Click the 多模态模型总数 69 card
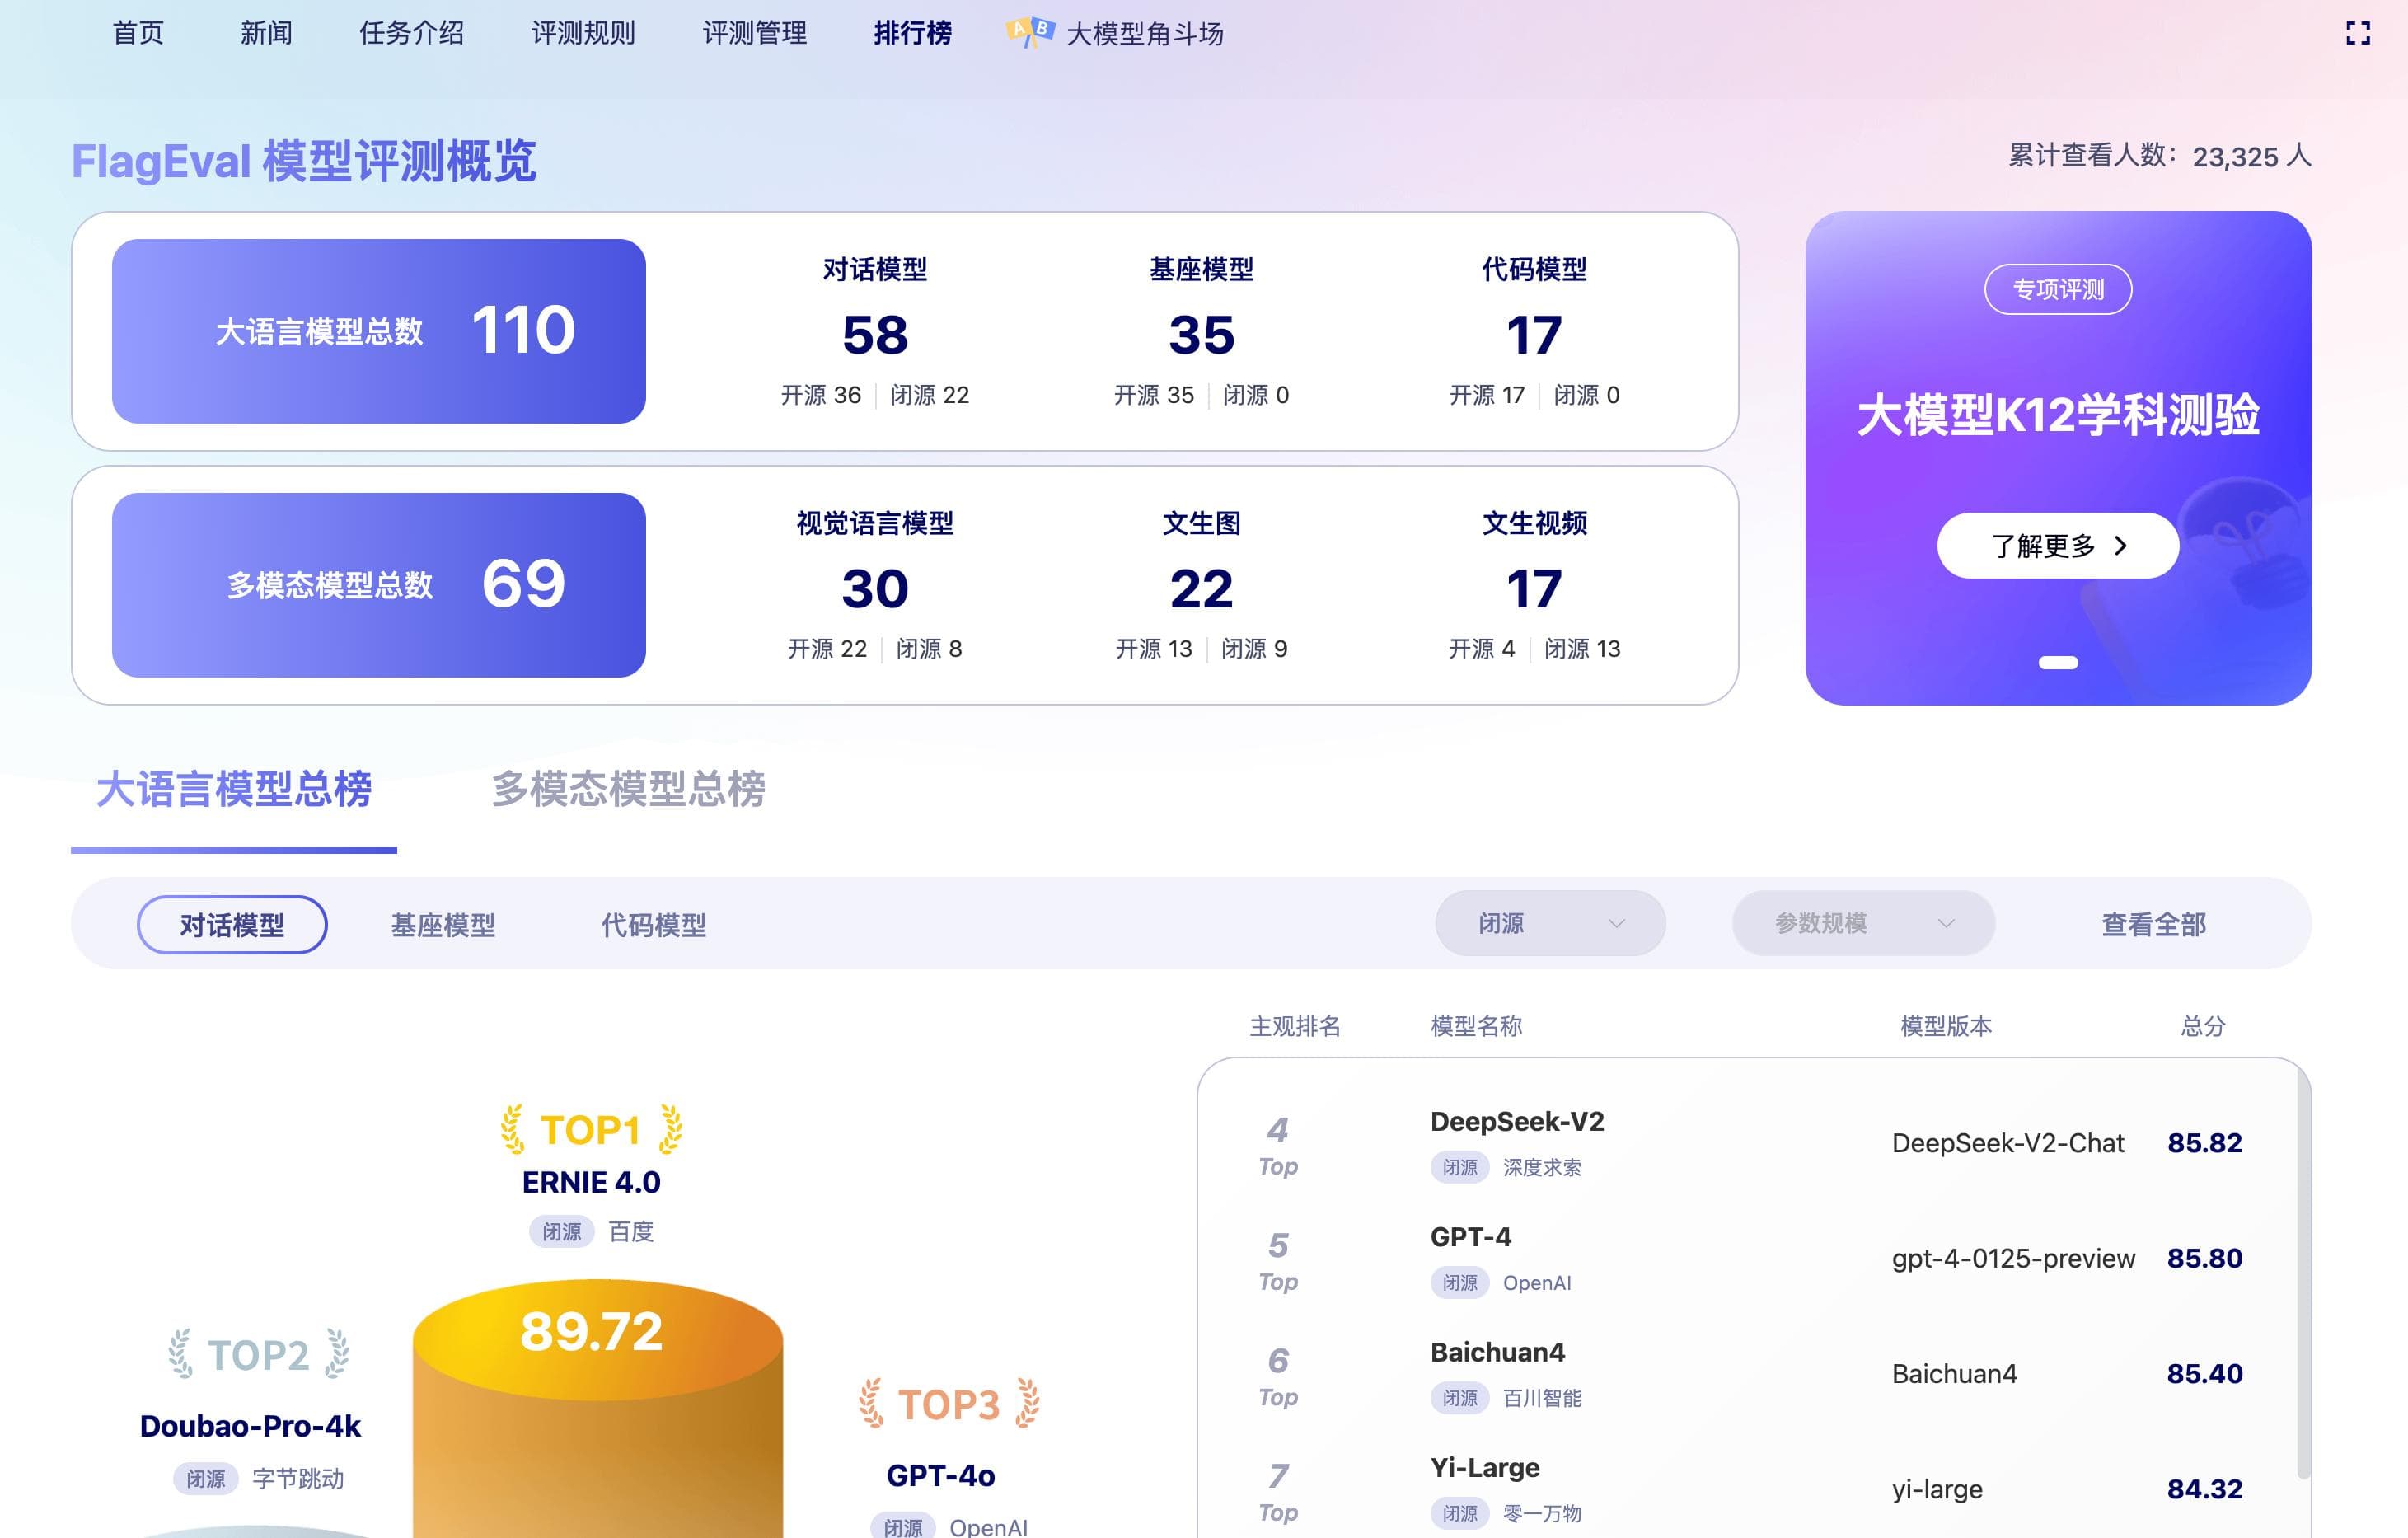2408x1538 pixels. [379, 585]
